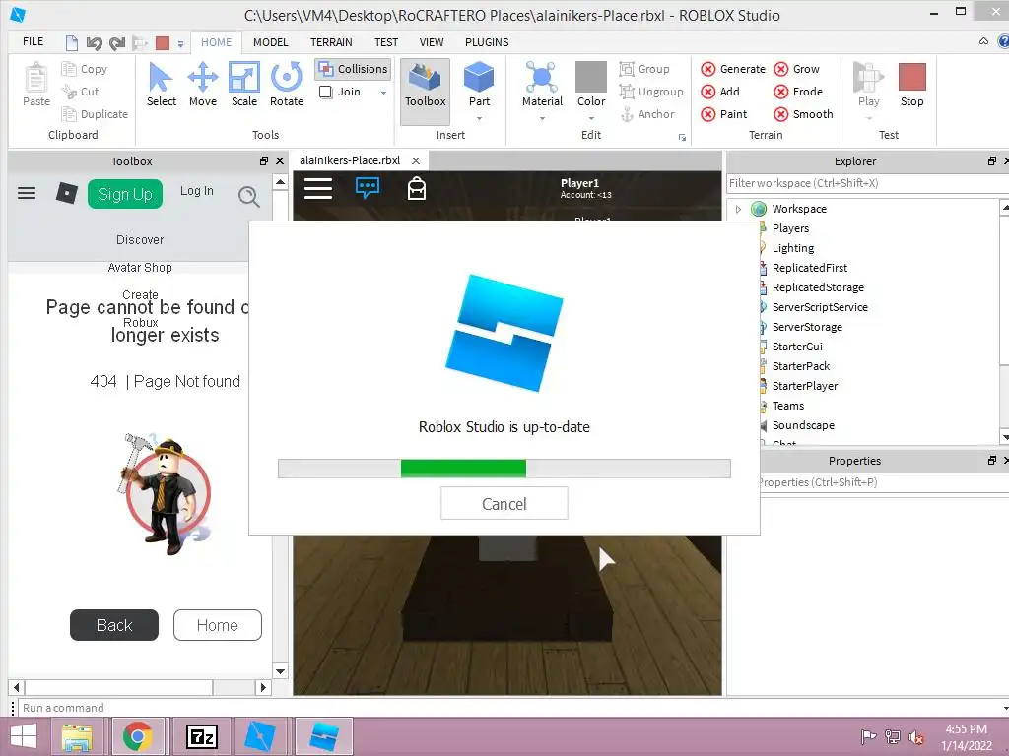This screenshot has height=756, width=1009.
Task: Click the update progress bar
Action: [504, 468]
